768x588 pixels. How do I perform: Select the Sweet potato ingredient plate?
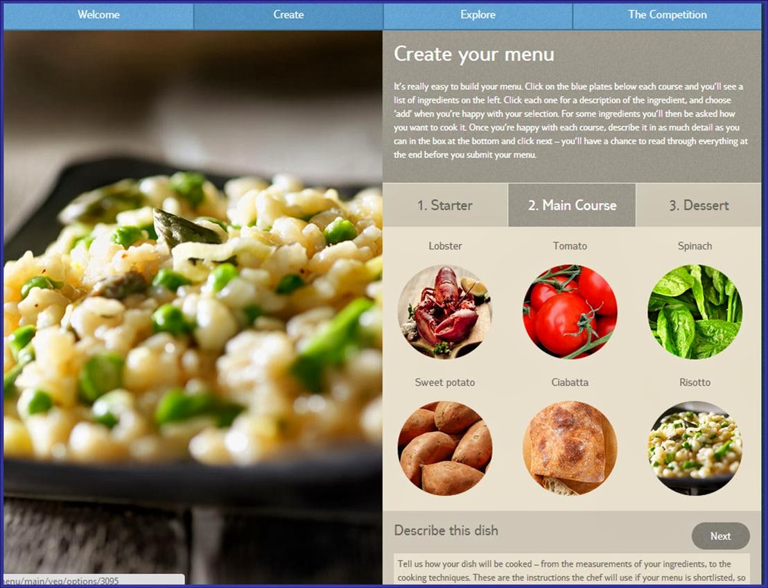click(445, 448)
